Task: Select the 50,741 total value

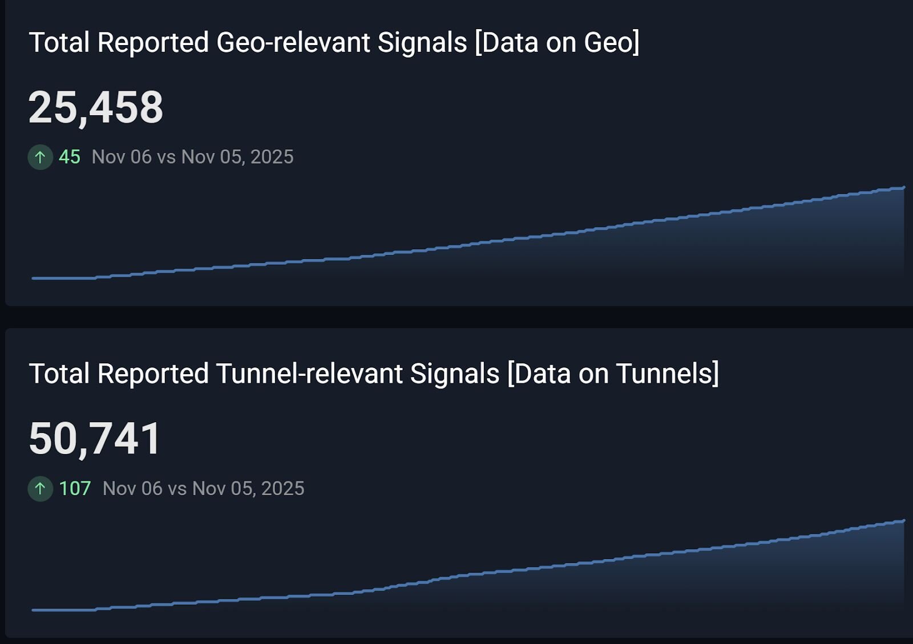Action: 95,439
